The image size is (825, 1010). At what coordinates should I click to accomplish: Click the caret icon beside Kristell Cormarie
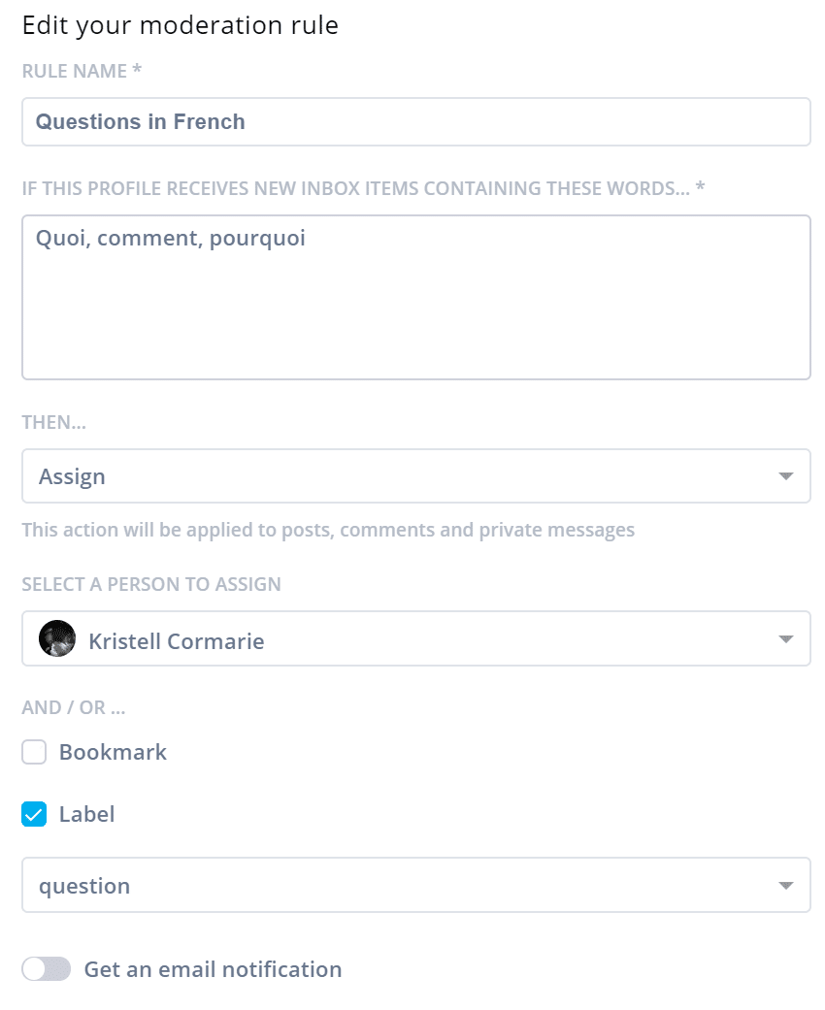(785, 639)
